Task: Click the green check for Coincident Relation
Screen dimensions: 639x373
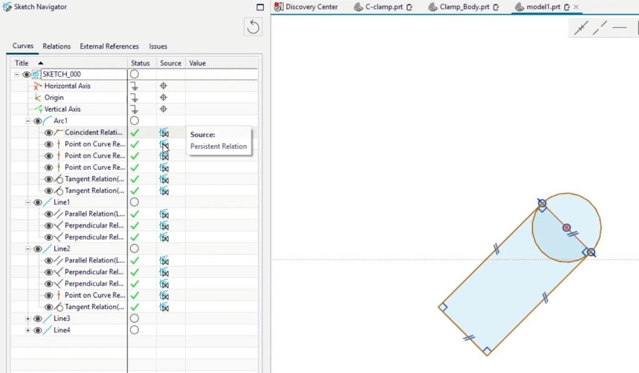Action: (135, 133)
